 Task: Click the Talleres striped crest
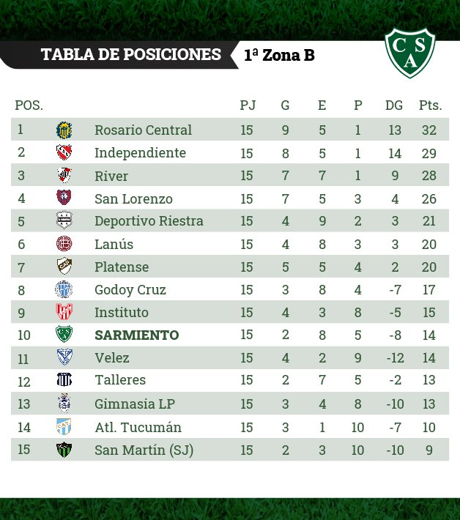point(64,379)
